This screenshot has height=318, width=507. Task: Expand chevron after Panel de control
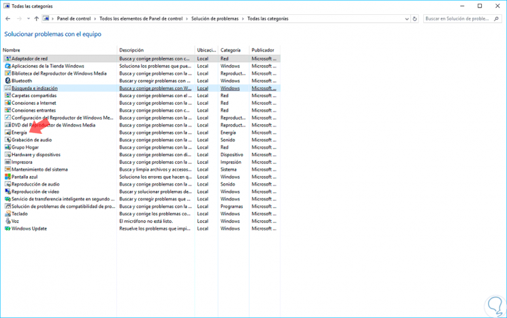(95, 19)
